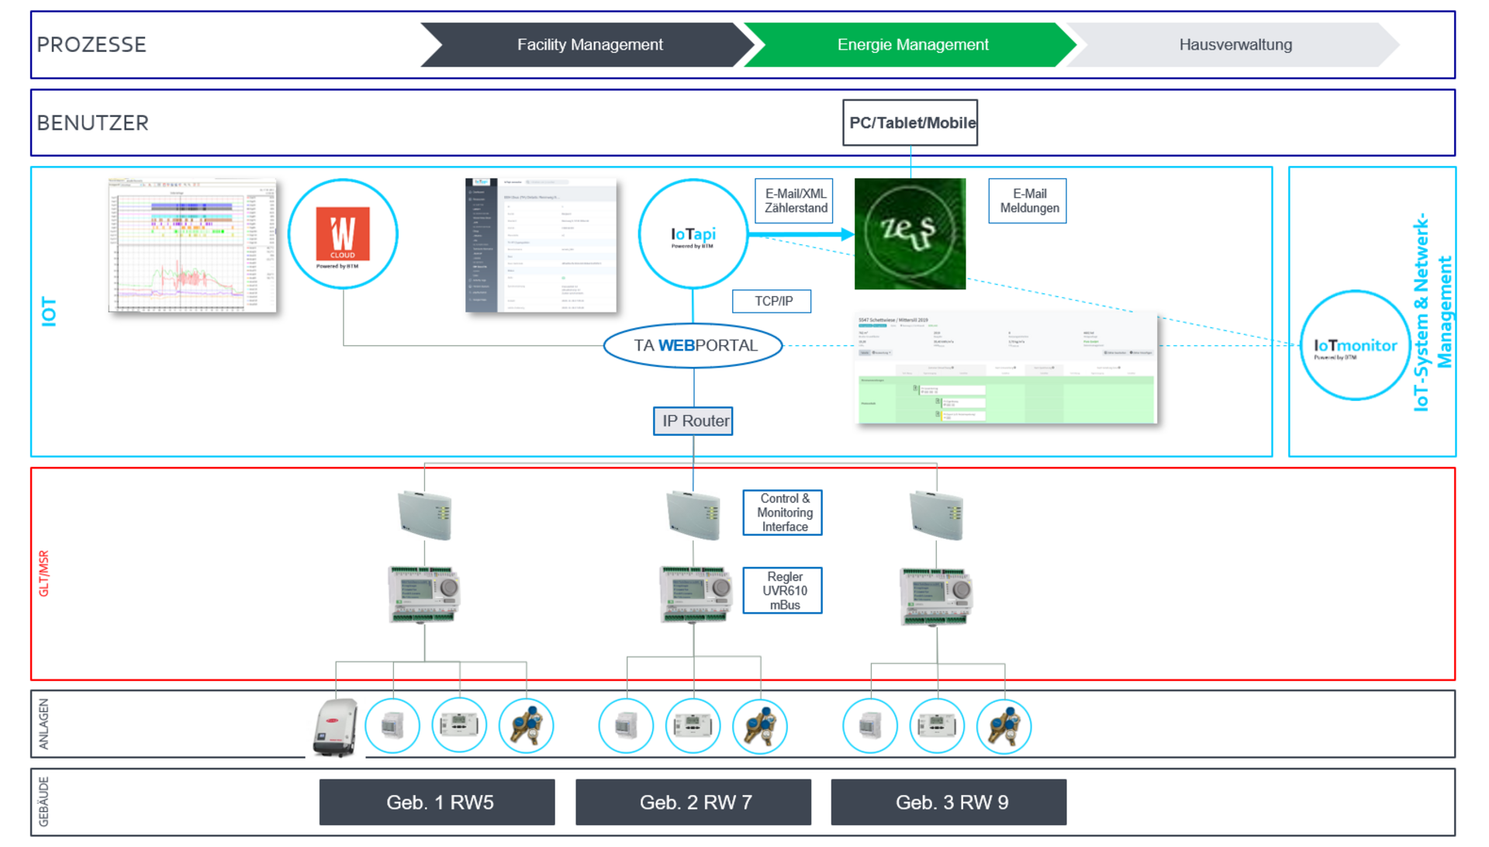This screenshot has height=847, width=1489.
Task: Click the solar inverter device icon
Action: coord(336,727)
